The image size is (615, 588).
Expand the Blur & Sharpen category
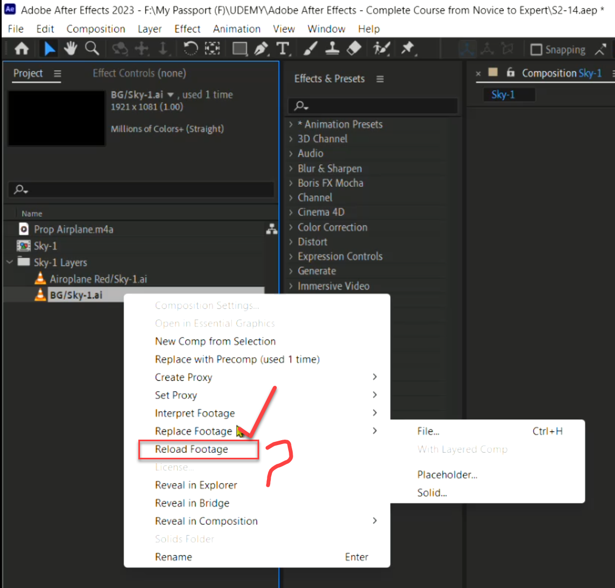[x=329, y=168]
